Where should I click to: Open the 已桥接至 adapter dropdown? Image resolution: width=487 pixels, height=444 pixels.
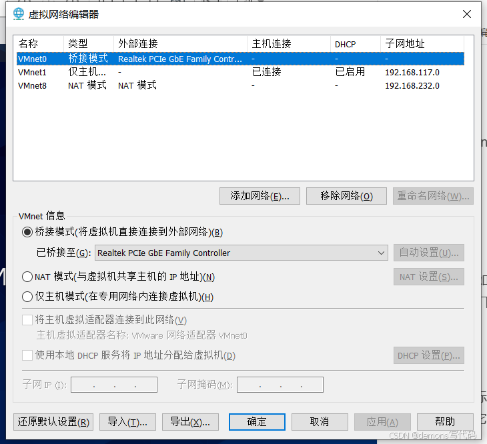tap(241, 253)
